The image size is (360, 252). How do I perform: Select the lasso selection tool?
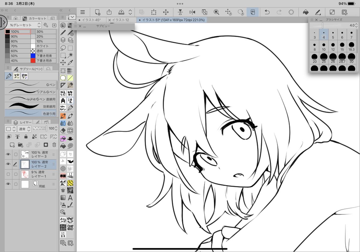[x=62, y=48]
